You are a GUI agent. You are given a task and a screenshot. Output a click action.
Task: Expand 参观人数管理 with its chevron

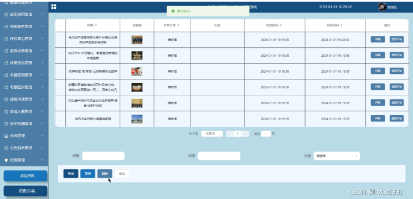43,111
